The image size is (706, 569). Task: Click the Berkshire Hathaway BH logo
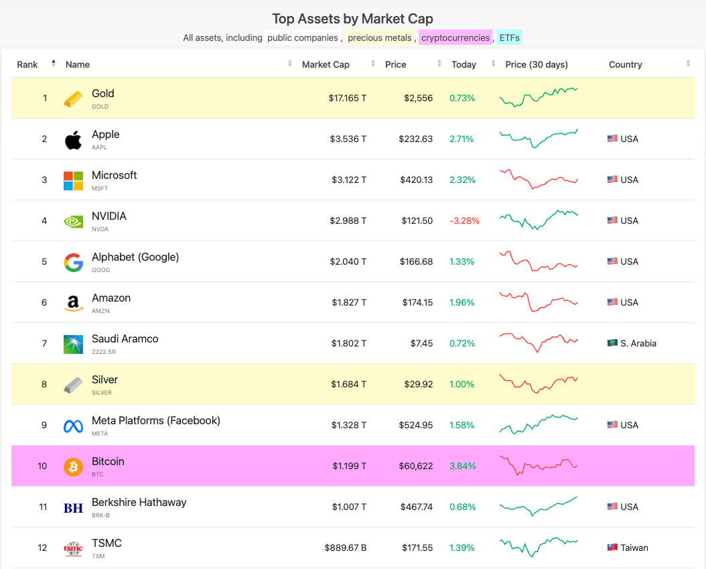(73, 508)
